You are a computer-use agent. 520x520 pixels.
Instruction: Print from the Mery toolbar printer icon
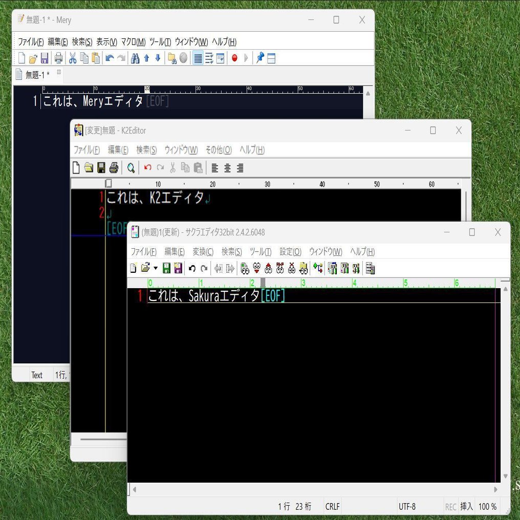[x=58, y=58]
